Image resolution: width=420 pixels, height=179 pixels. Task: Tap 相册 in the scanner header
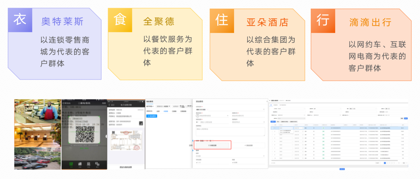point(104,103)
